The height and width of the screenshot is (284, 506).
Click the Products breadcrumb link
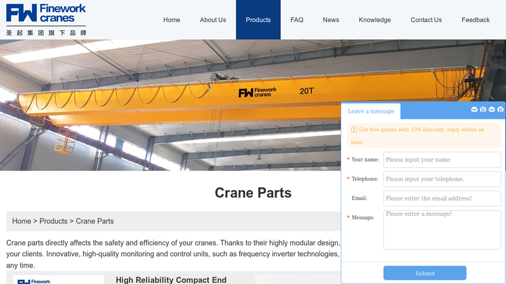click(53, 222)
